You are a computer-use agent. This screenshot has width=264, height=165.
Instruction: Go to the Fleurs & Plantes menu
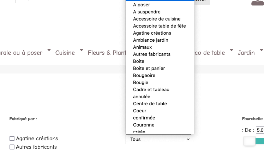coord(106,53)
